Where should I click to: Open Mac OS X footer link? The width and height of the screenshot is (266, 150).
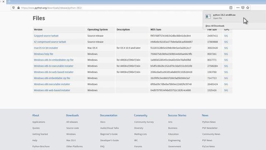71,140
